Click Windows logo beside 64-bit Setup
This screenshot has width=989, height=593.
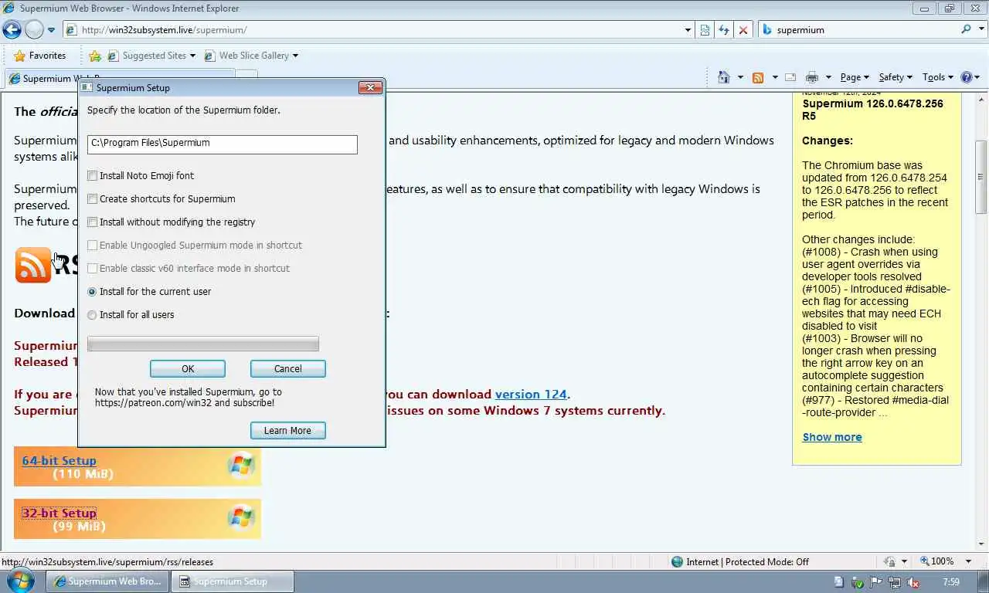pyautogui.click(x=241, y=466)
